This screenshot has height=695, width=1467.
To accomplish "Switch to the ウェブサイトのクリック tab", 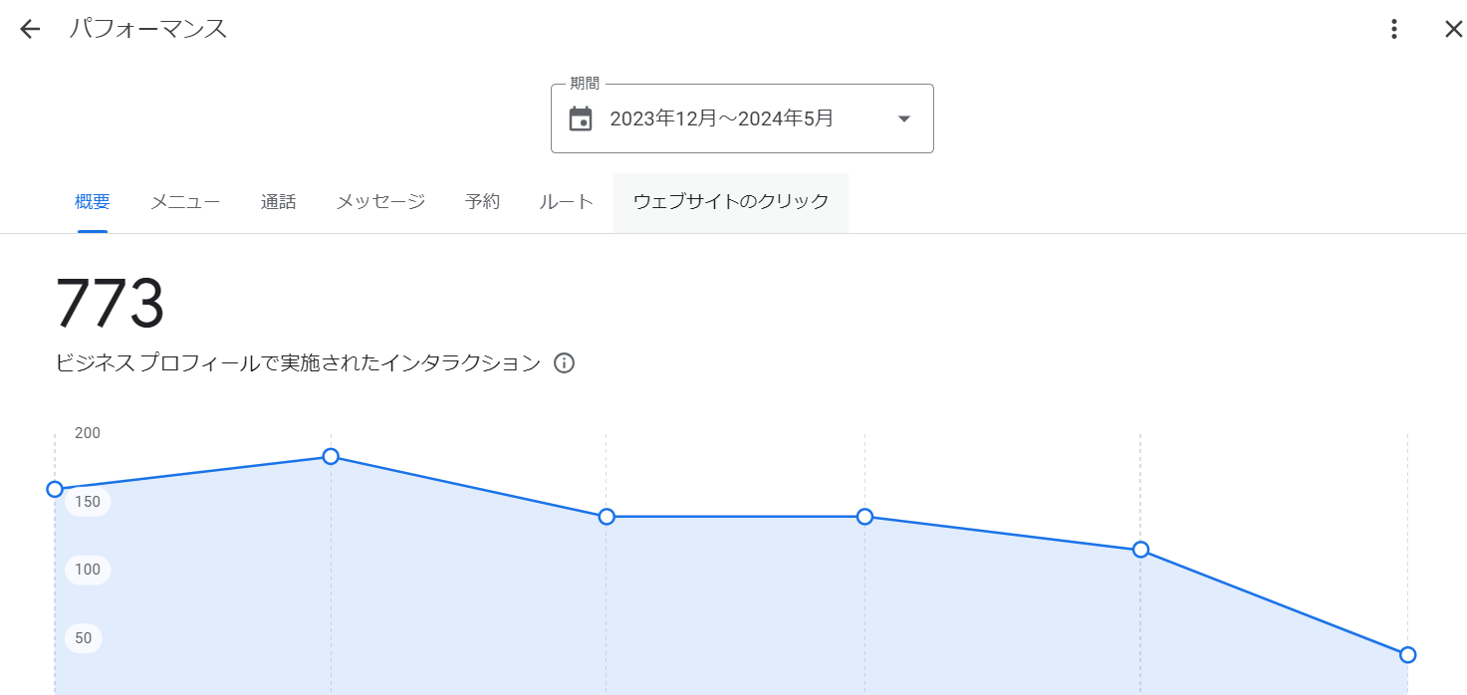I will (x=730, y=201).
